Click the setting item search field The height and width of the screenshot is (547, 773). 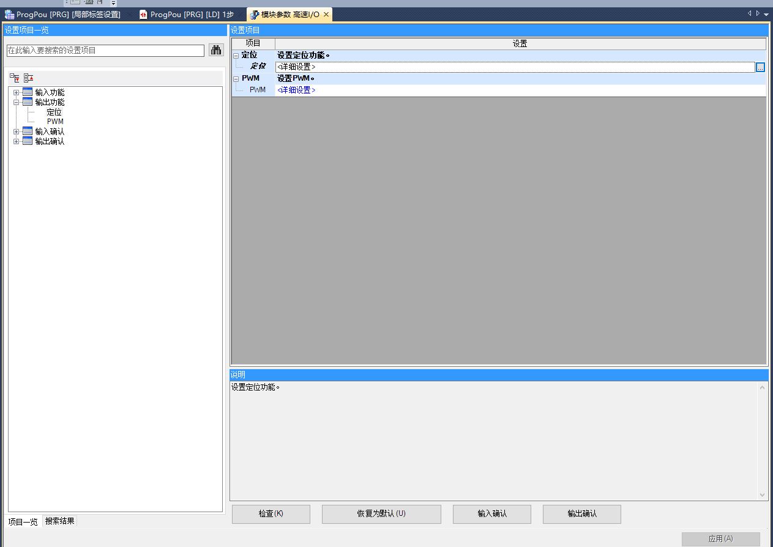click(105, 51)
